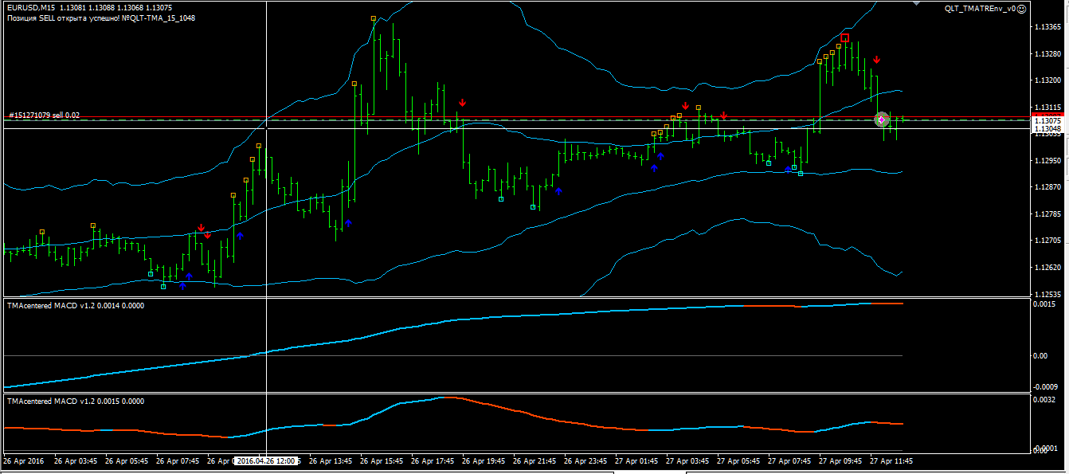
Task: Click the 0.00 scale value in upper MACD subwindow
Action: [1040, 355]
